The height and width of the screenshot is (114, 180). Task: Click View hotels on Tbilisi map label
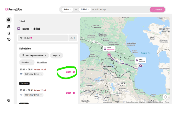[110, 50]
